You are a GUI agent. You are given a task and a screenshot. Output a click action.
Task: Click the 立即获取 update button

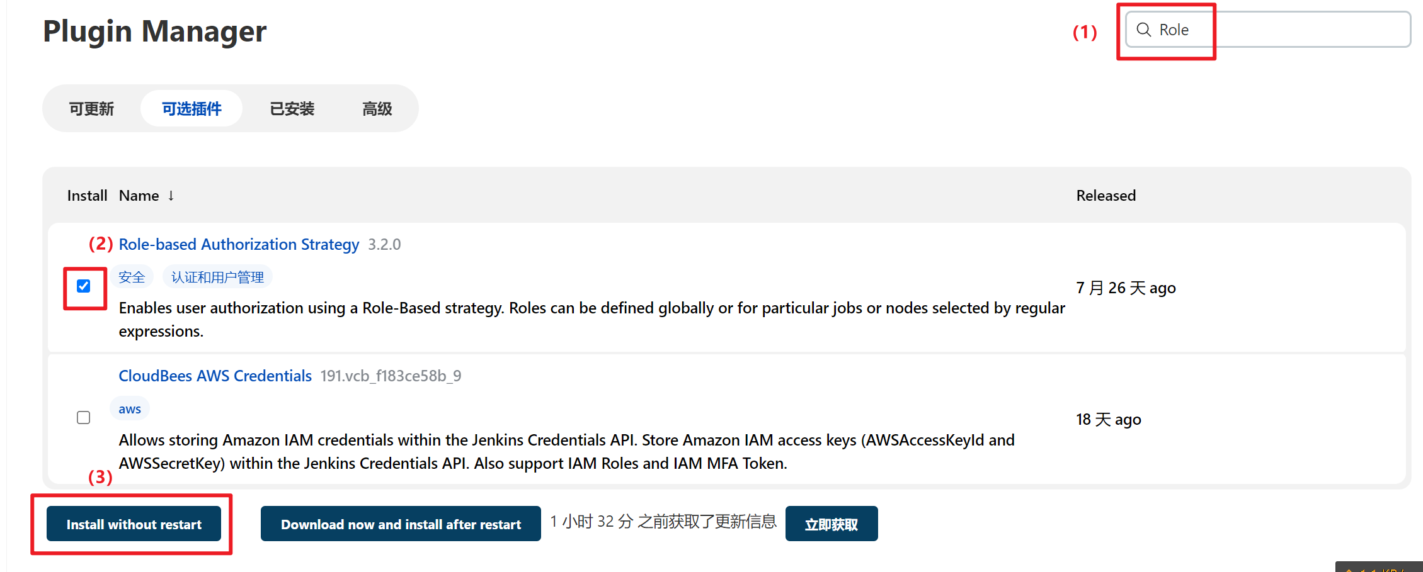click(831, 523)
